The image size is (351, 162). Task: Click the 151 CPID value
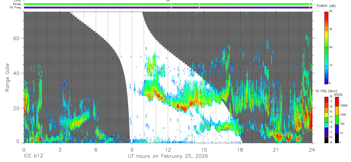click(x=168, y=1)
